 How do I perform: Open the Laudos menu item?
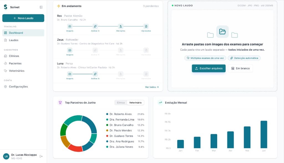click(23, 40)
